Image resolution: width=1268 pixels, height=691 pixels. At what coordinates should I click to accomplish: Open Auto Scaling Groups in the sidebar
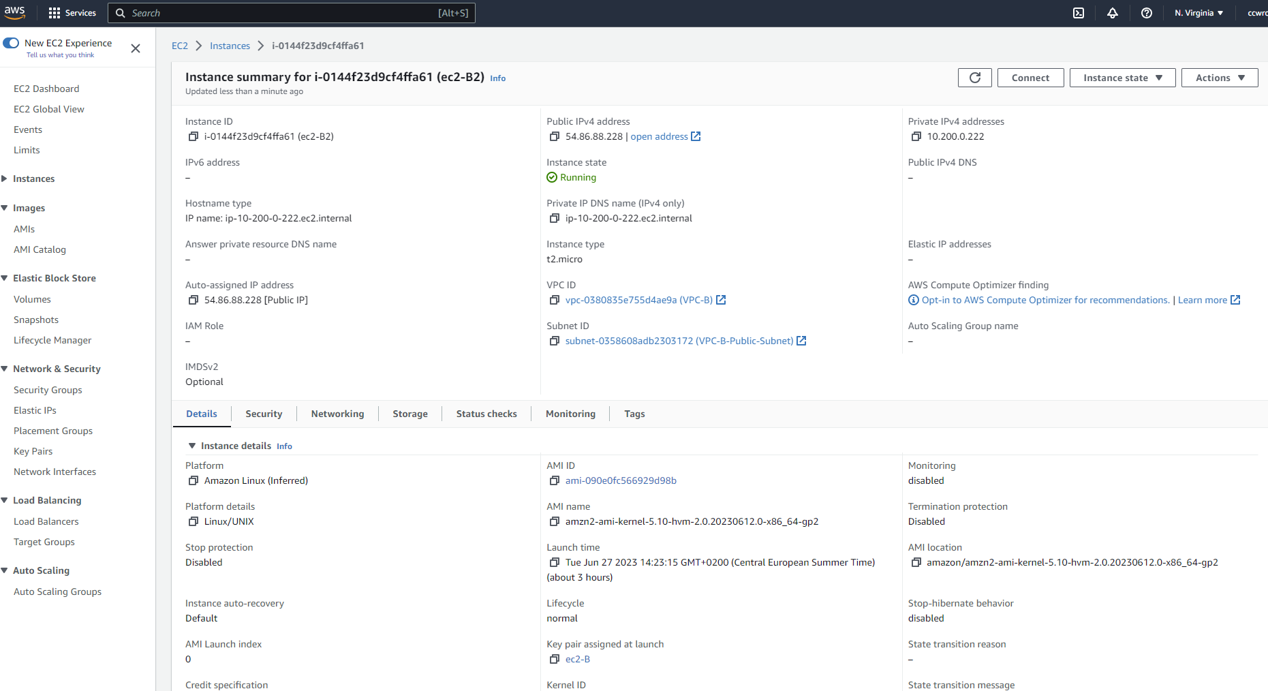[57, 592]
